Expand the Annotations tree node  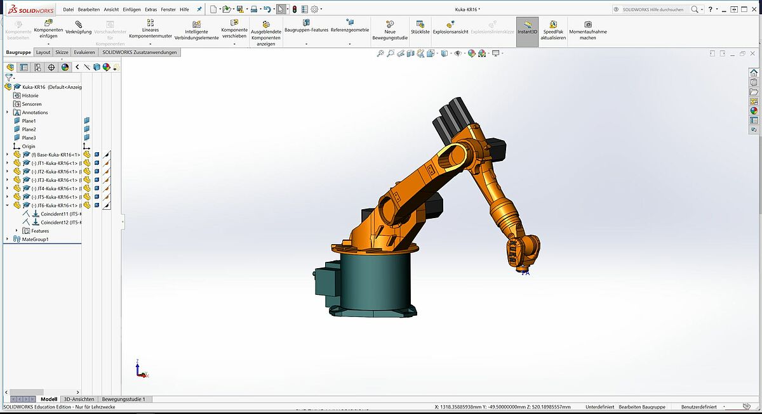(8, 112)
